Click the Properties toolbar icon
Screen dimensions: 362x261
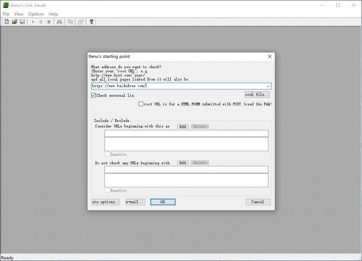pos(81,22)
